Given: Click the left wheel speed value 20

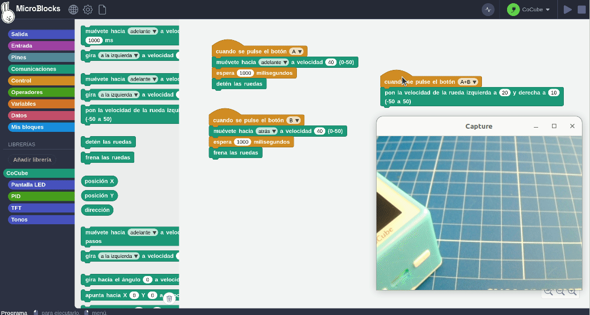Looking at the screenshot, I should click(x=504, y=92).
